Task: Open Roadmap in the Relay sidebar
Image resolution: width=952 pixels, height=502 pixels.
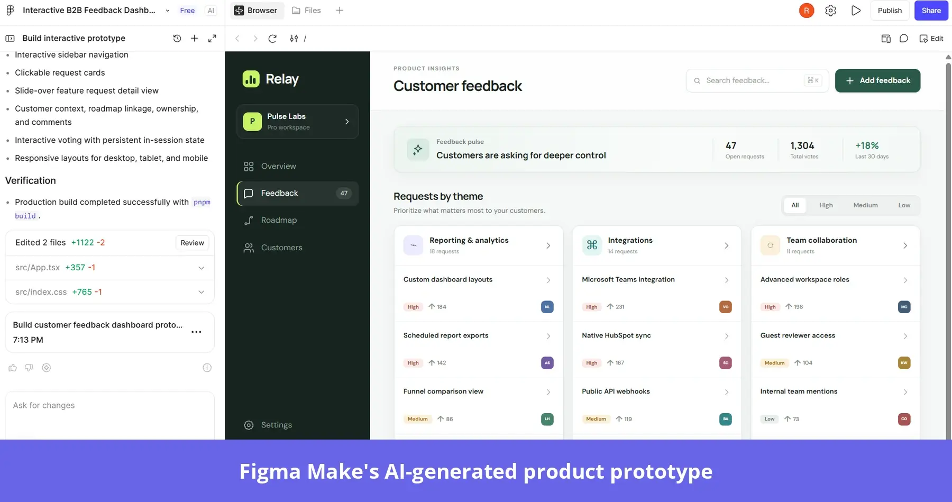Action: tap(298, 220)
